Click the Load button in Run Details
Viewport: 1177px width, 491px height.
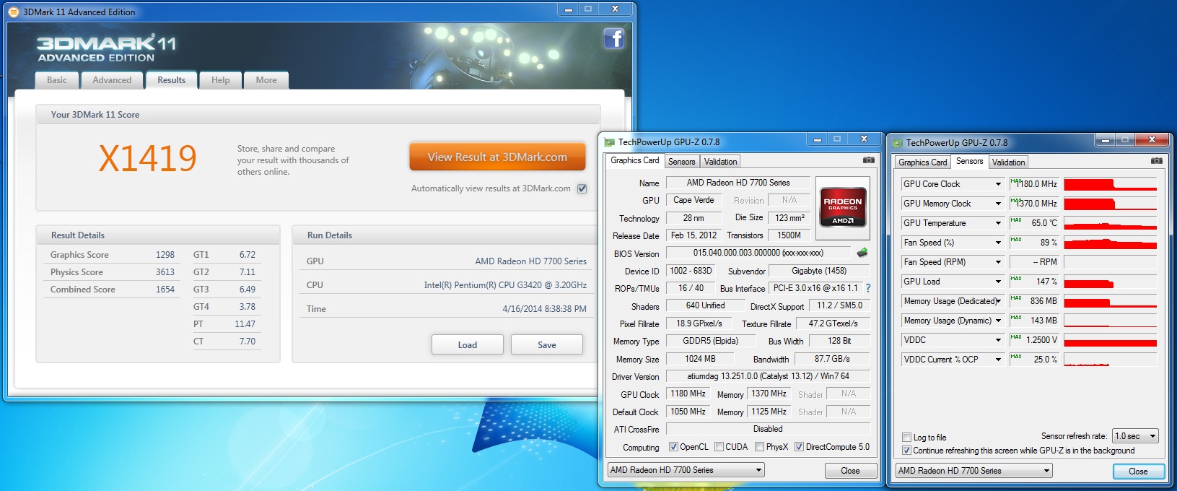468,344
